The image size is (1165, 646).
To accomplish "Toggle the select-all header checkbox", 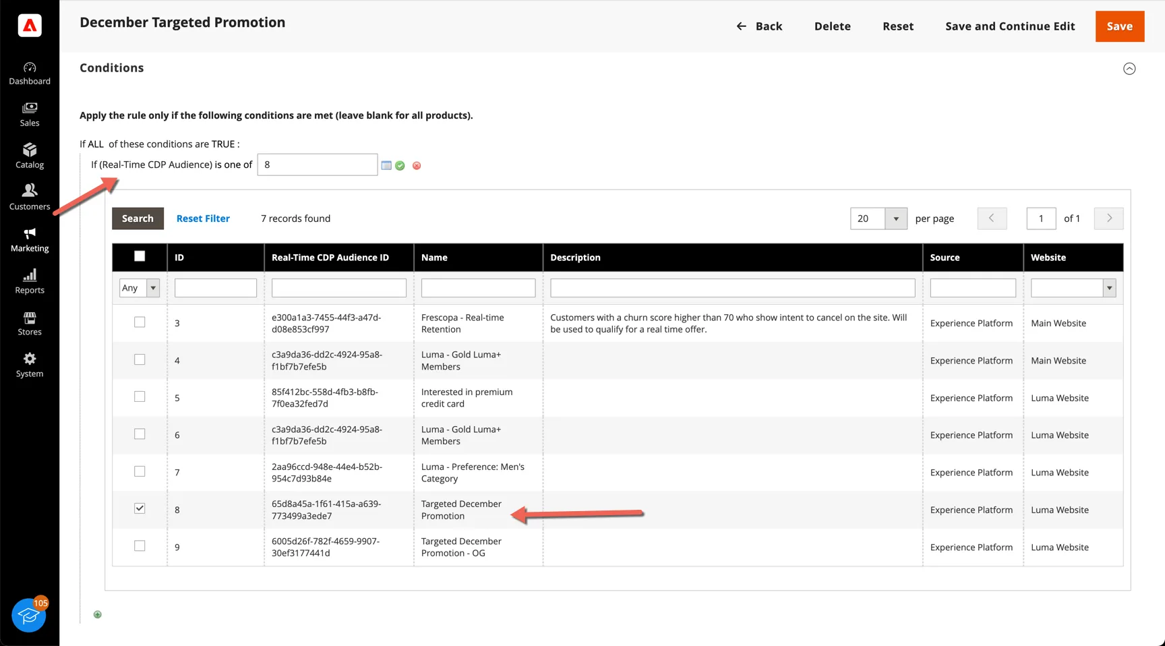I will [x=140, y=256].
